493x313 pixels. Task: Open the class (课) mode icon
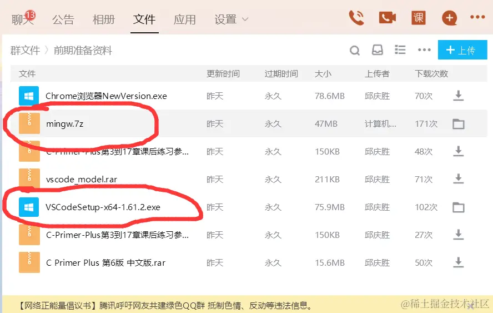tap(419, 18)
